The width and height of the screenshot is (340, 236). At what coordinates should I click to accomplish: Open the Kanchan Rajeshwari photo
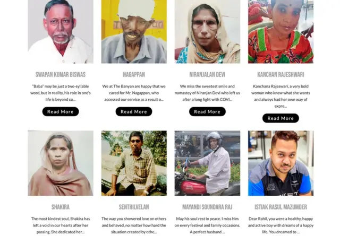280,32
